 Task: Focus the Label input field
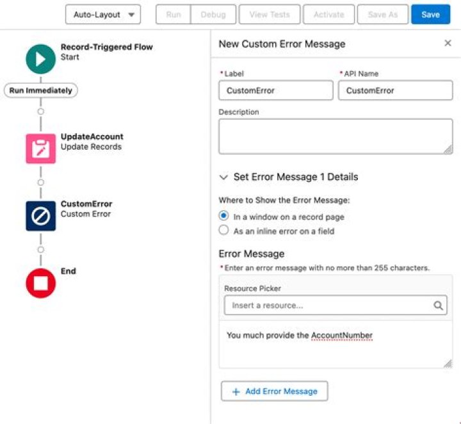coord(276,90)
